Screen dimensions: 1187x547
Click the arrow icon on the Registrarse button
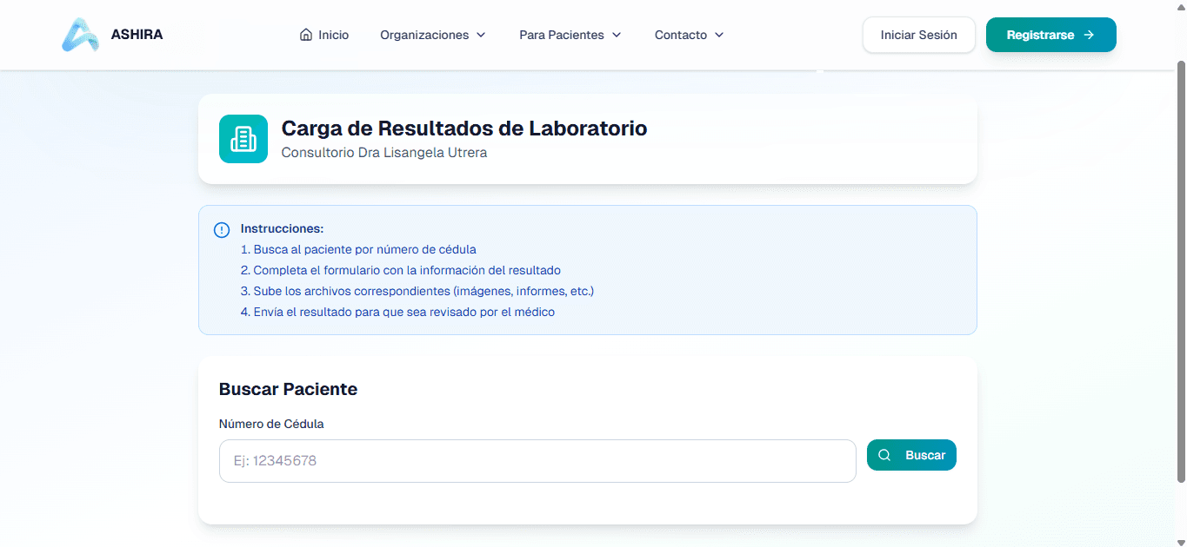[x=1090, y=35]
